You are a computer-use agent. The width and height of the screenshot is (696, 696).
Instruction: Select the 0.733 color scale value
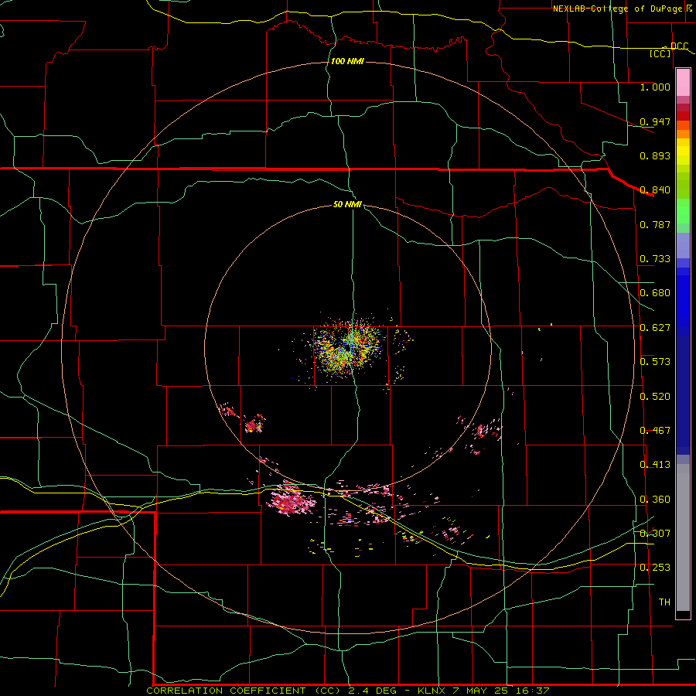(655, 259)
